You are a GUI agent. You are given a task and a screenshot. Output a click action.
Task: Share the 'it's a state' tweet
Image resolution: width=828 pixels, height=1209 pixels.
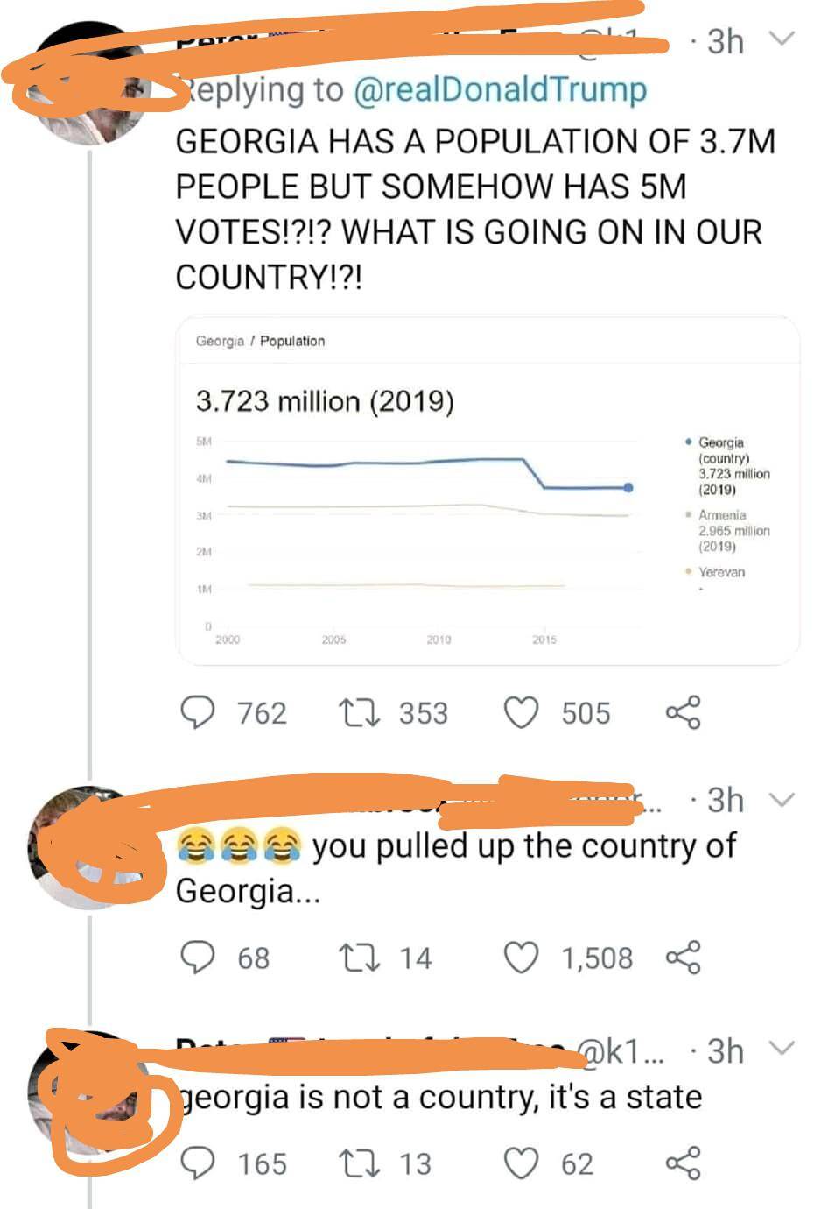(x=683, y=1163)
